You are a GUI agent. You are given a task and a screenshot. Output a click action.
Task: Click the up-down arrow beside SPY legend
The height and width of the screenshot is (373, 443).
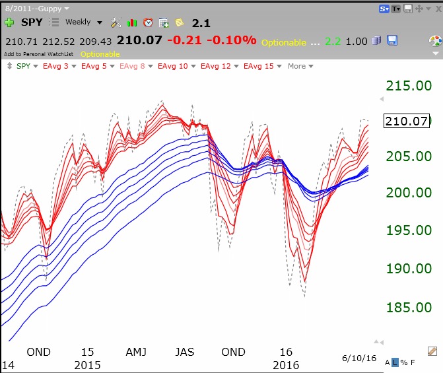tap(9, 66)
